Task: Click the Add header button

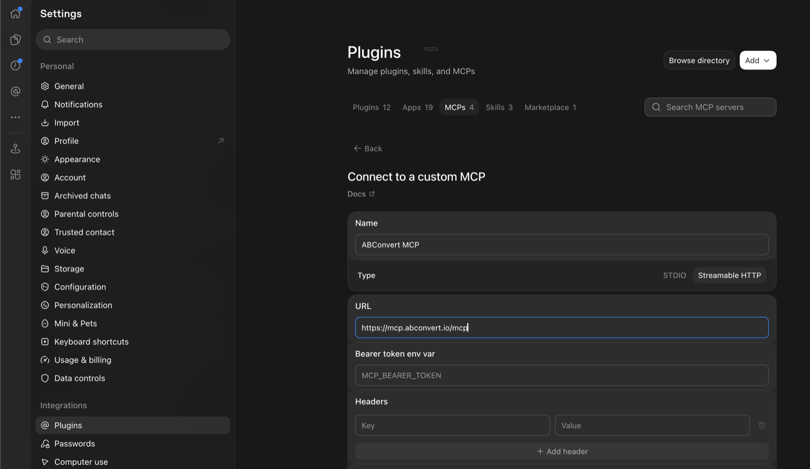Action: pos(562,451)
